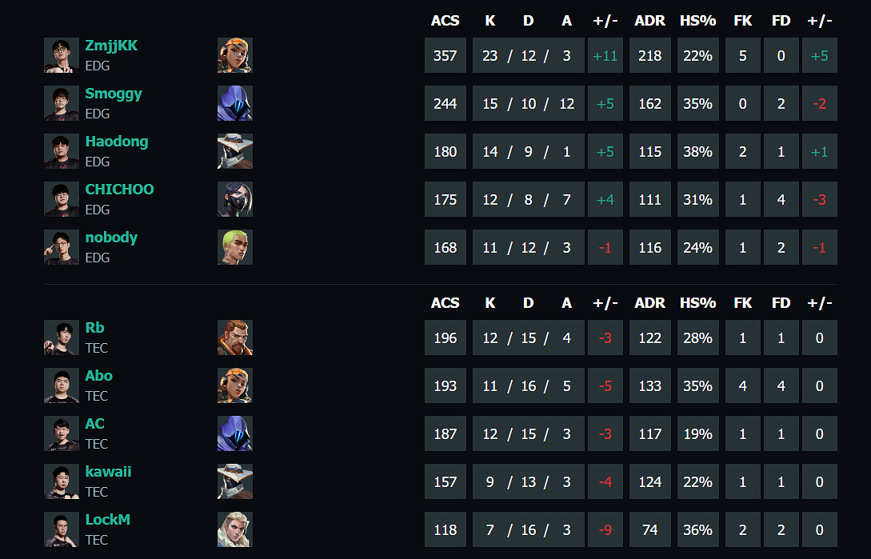This screenshot has width=871, height=559.
Task: Select Haodong's Cypher agent icon
Action: pyautogui.click(x=234, y=151)
